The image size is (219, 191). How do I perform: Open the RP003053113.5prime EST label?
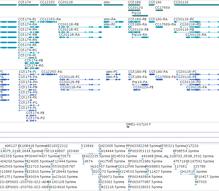[145, 151]
